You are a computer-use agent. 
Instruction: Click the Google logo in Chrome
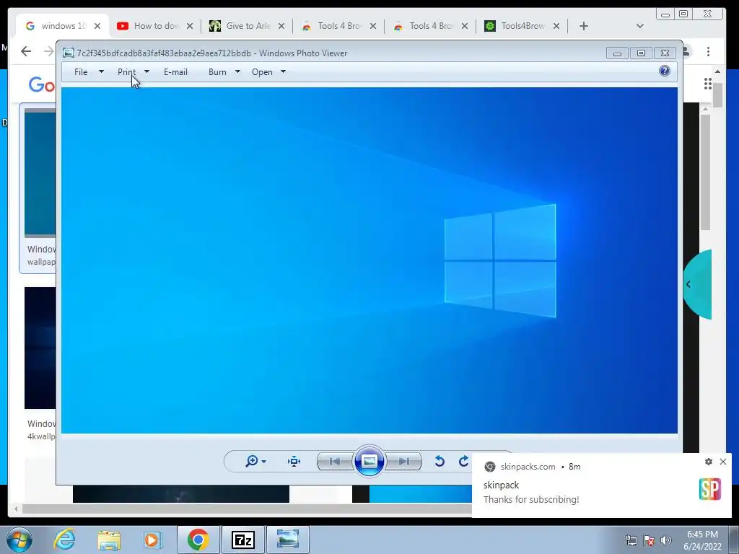(42, 85)
